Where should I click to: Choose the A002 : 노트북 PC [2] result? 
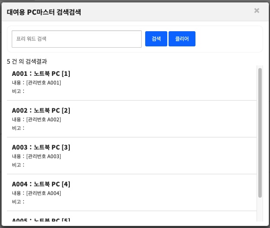41,111
